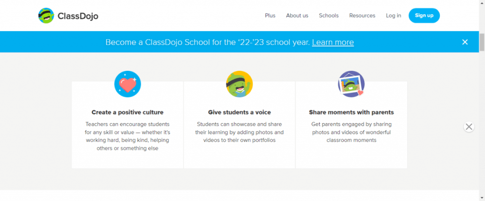Click the scrollbar down arrow
485x201 pixels.
click(482, 197)
